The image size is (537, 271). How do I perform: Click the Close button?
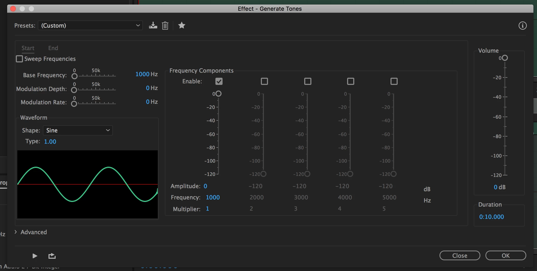[x=460, y=255]
